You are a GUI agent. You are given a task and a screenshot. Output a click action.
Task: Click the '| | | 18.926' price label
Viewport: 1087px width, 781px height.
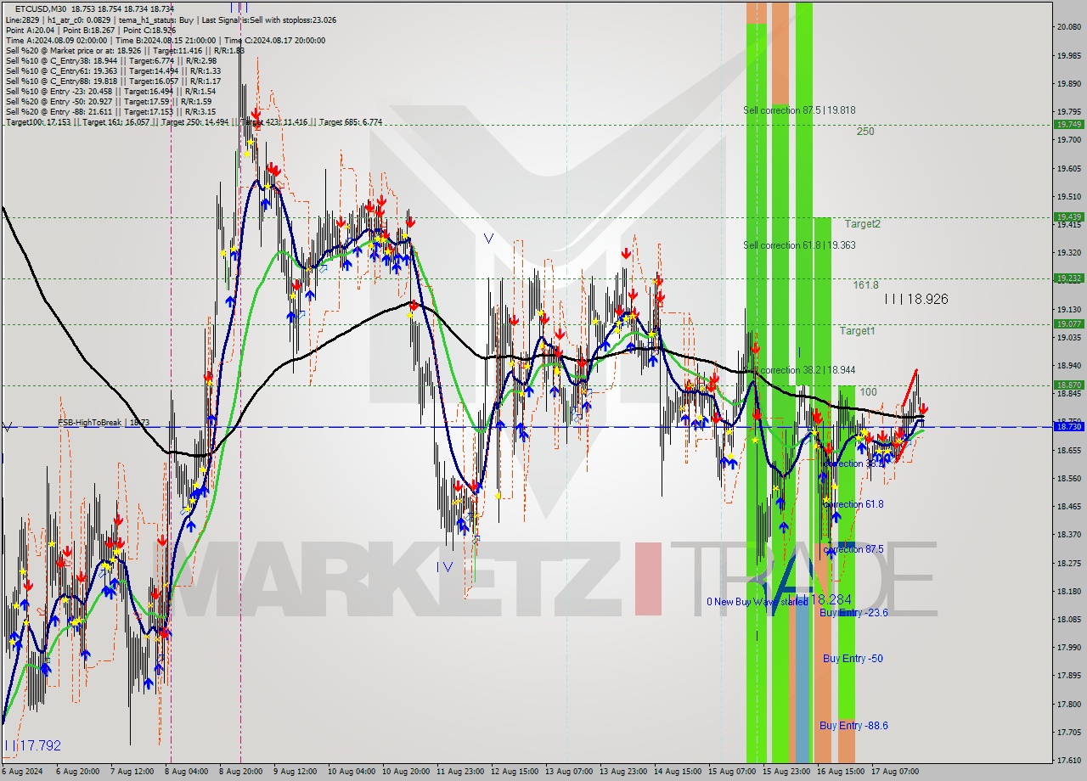coord(916,299)
